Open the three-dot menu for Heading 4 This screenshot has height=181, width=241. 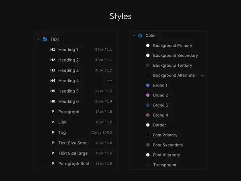click(x=110, y=80)
